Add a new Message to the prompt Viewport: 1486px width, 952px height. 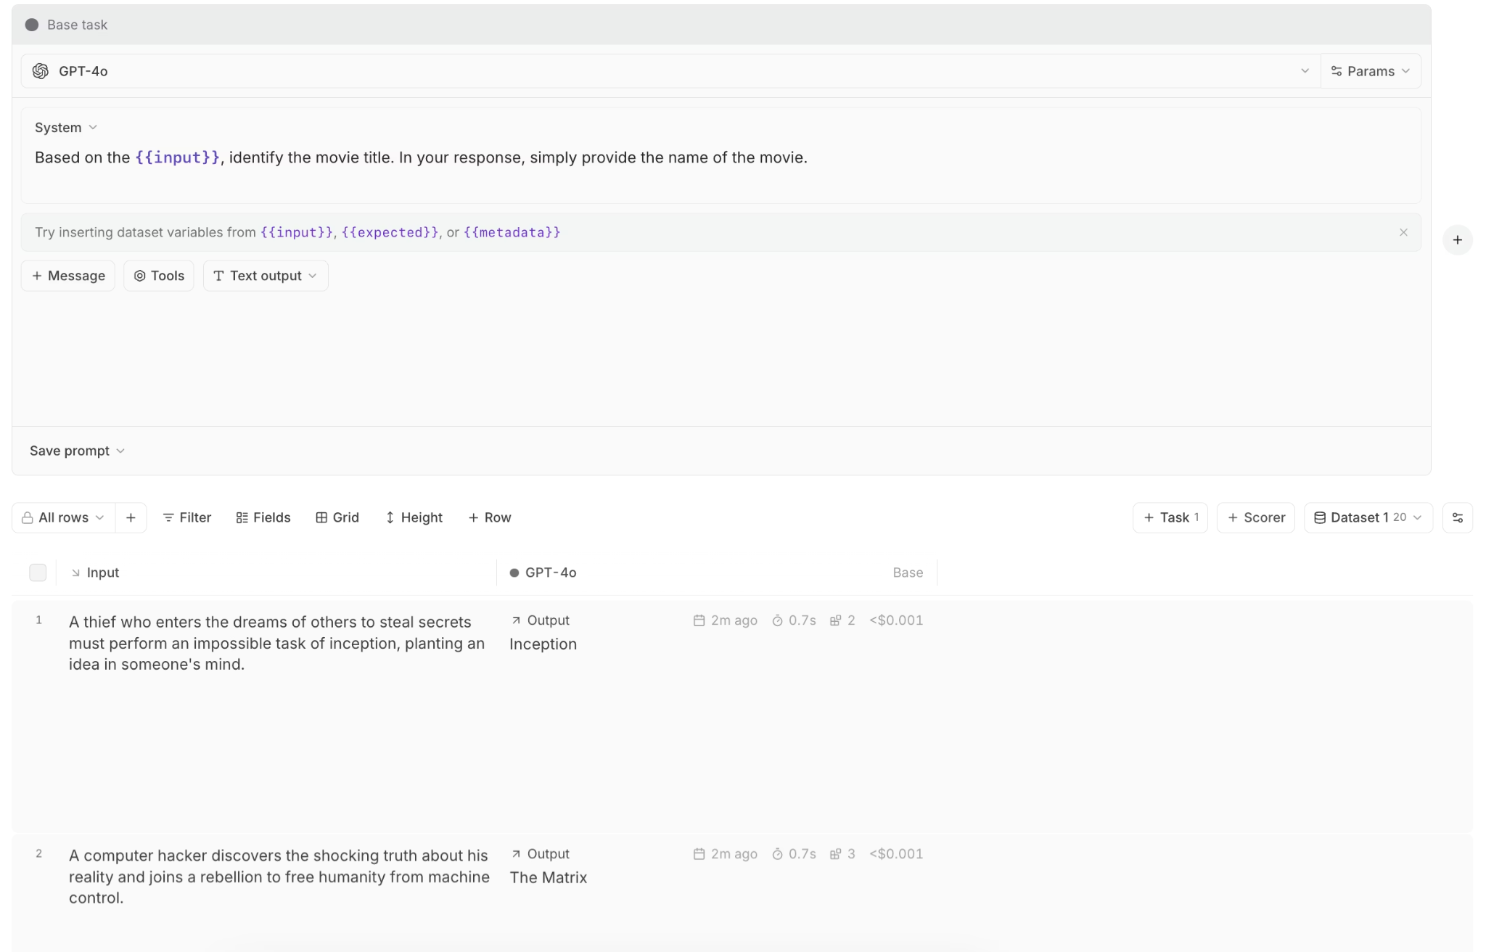[x=69, y=276]
